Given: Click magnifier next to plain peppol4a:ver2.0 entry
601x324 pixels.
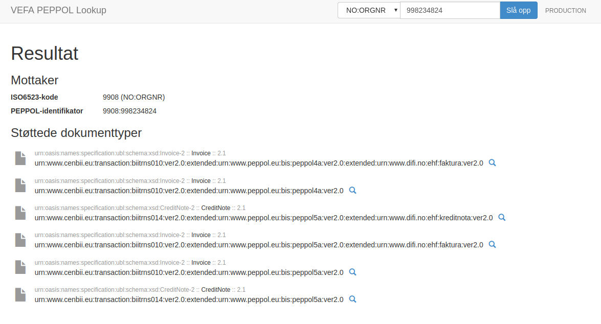Looking at the screenshot, I should click(x=352, y=190).
